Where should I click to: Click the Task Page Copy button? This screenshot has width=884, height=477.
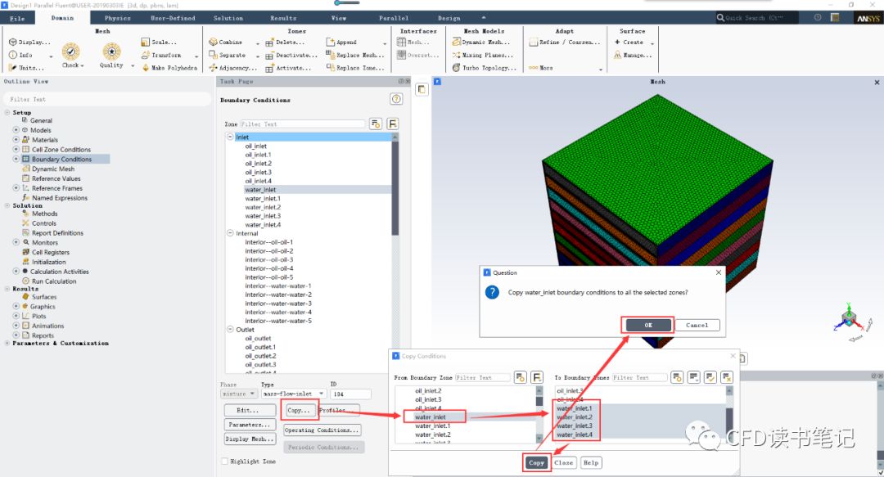(x=299, y=410)
